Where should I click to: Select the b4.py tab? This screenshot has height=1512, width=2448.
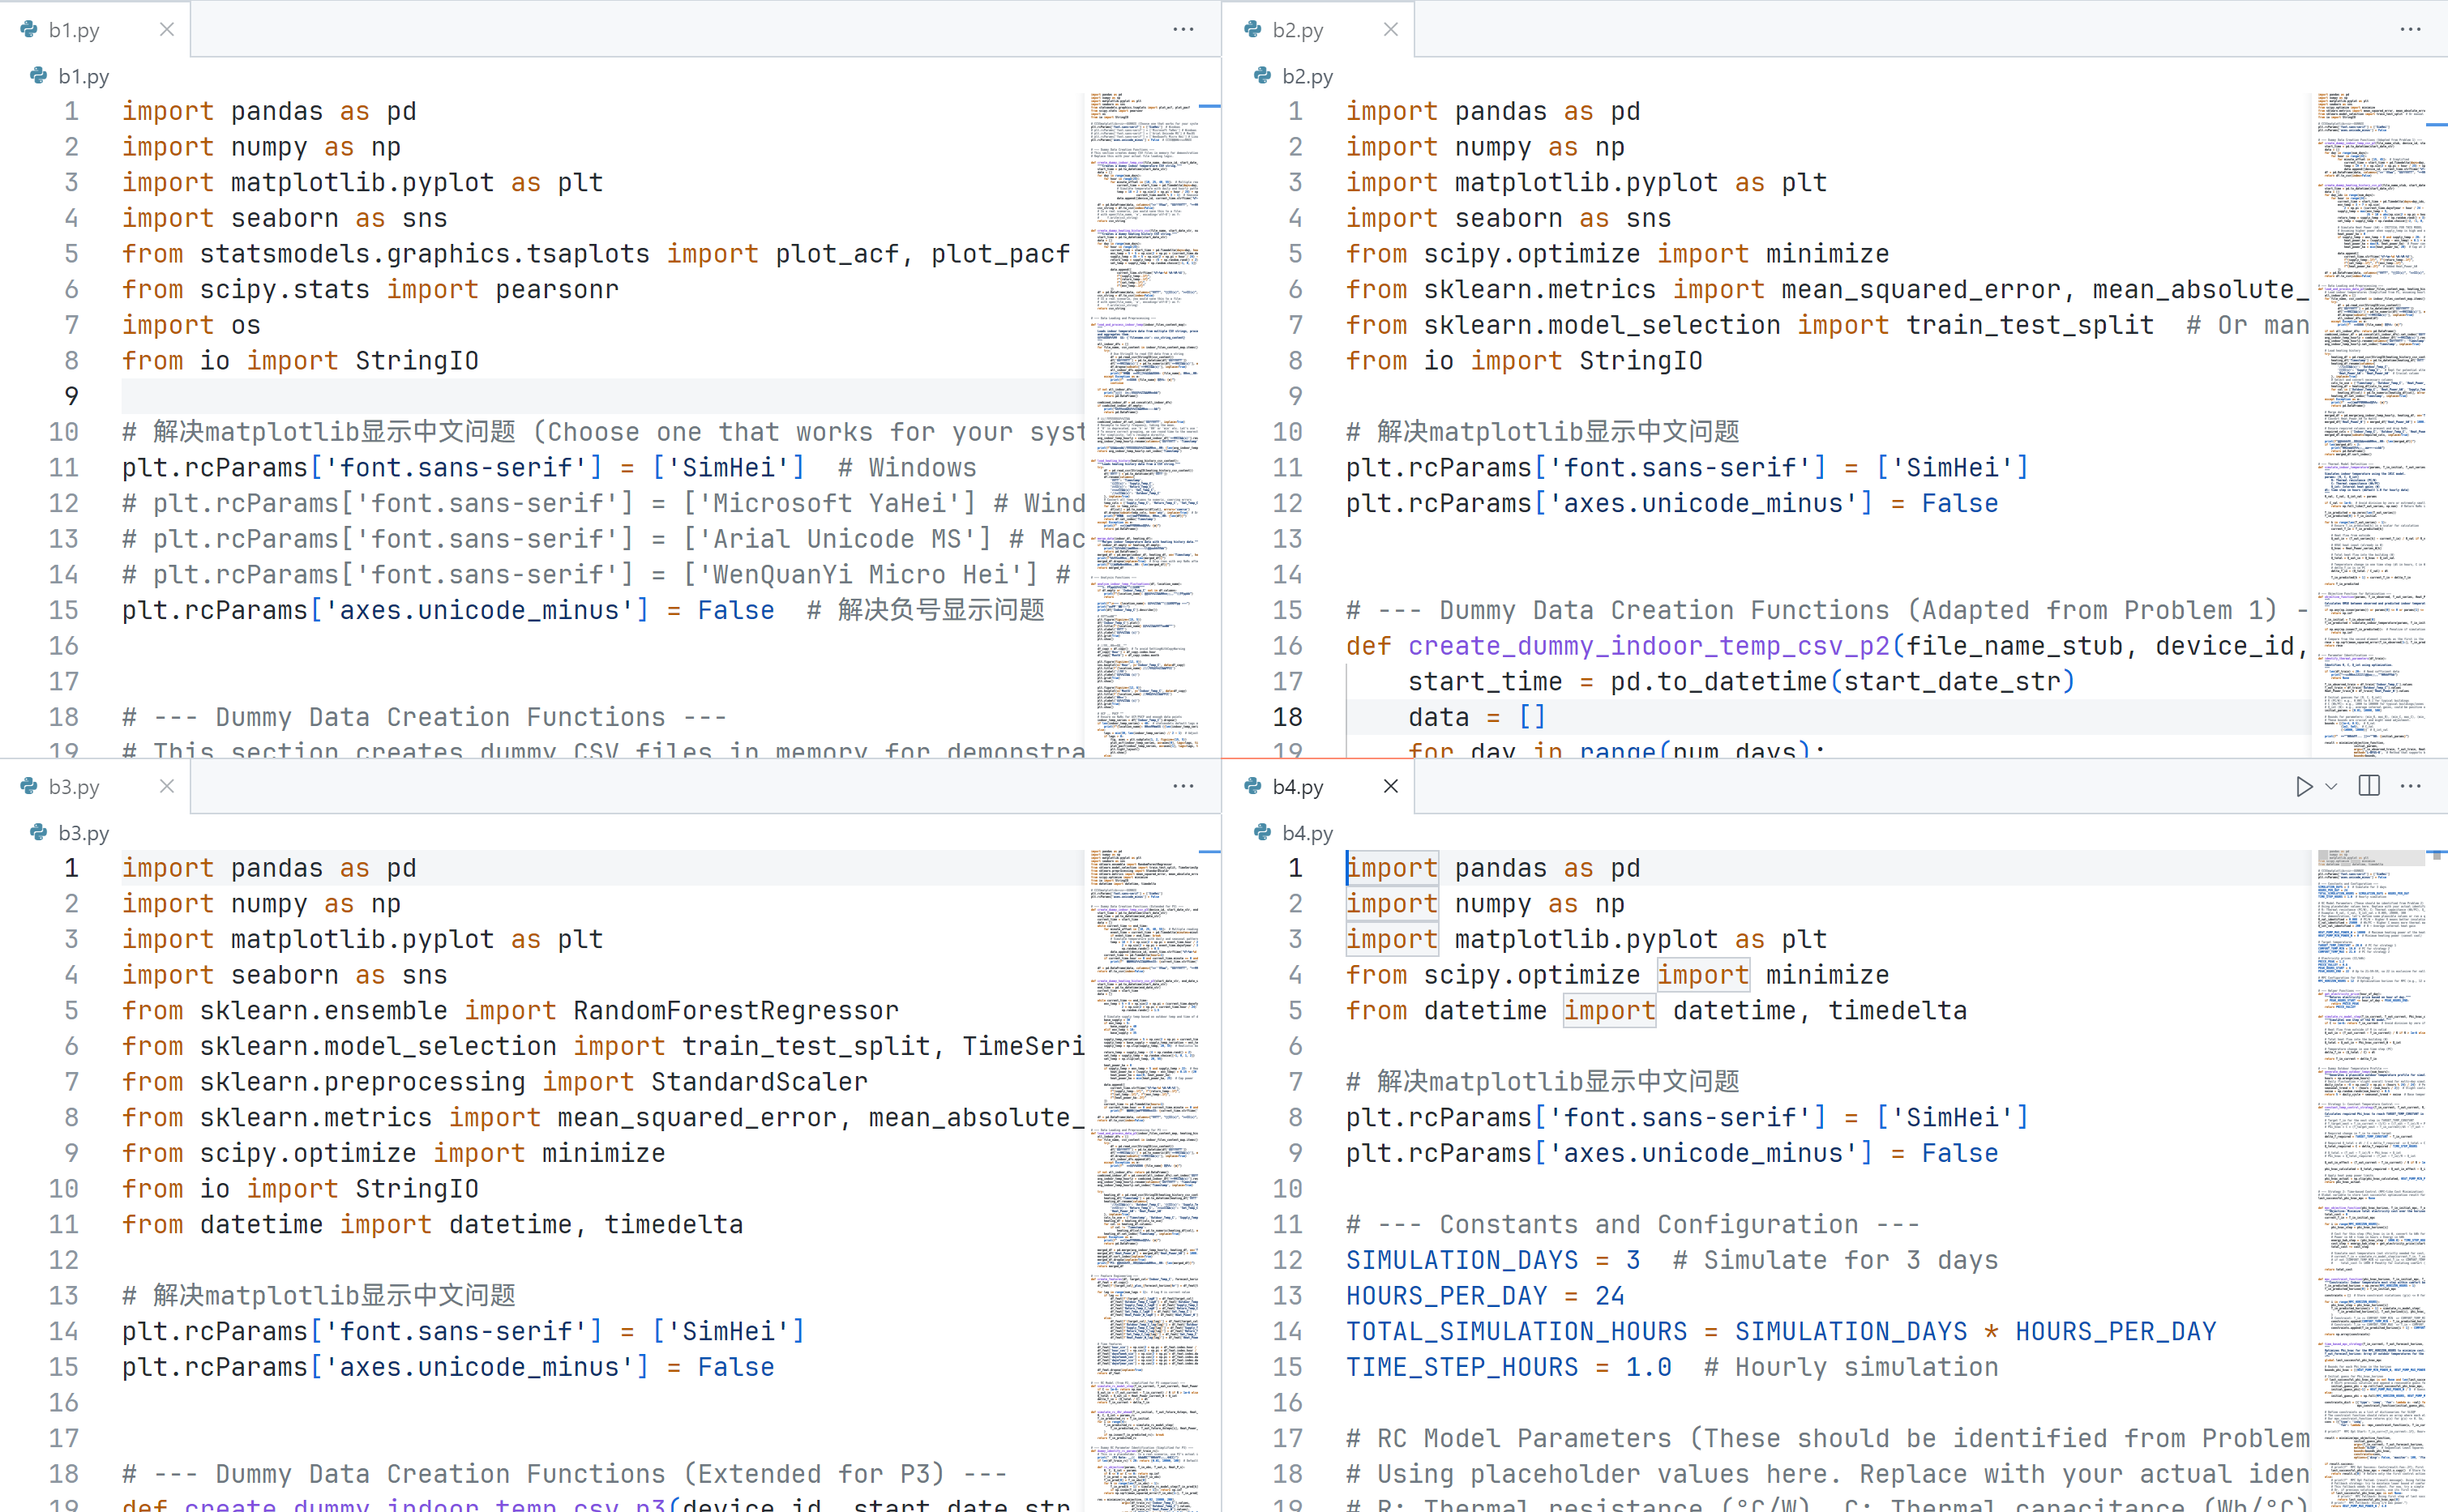(1298, 787)
